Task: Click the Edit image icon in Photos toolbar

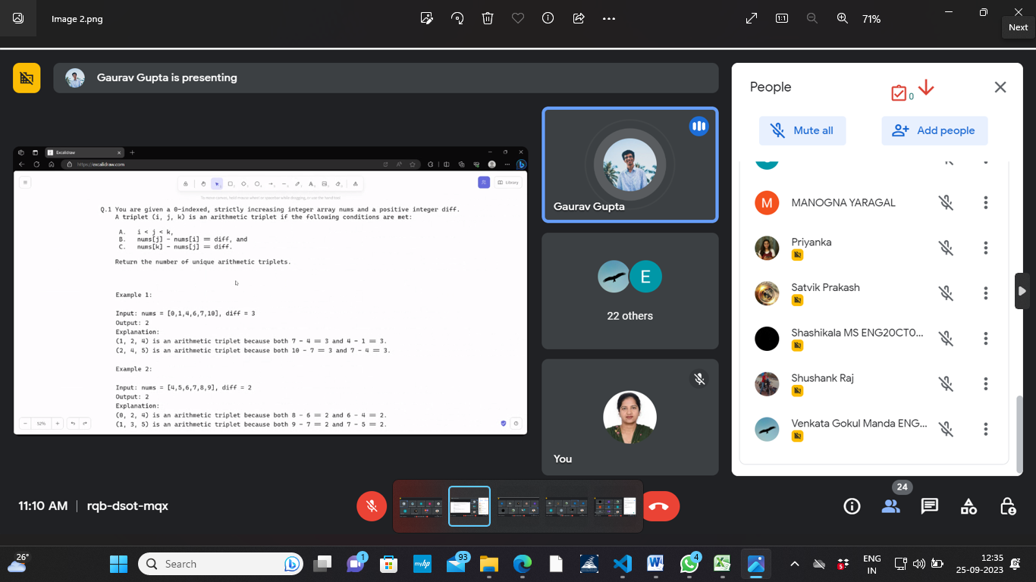Action: tap(427, 18)
